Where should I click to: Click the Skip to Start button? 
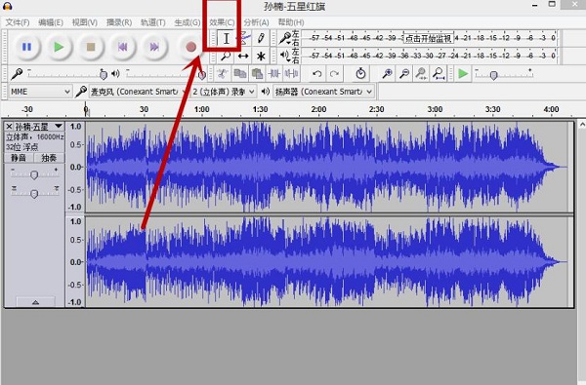click(x=122, y=47)
